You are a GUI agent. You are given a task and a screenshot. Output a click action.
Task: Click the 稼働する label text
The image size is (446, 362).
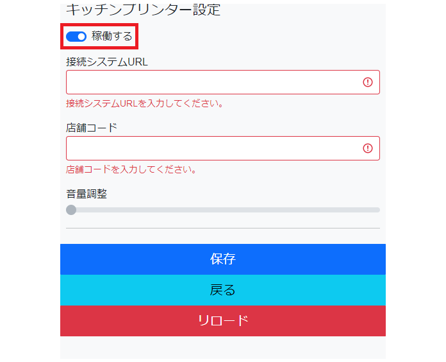[112, 37]
